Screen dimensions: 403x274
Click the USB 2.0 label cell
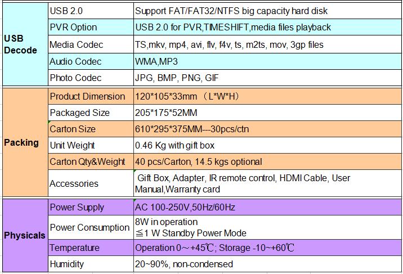coord(90,11)
